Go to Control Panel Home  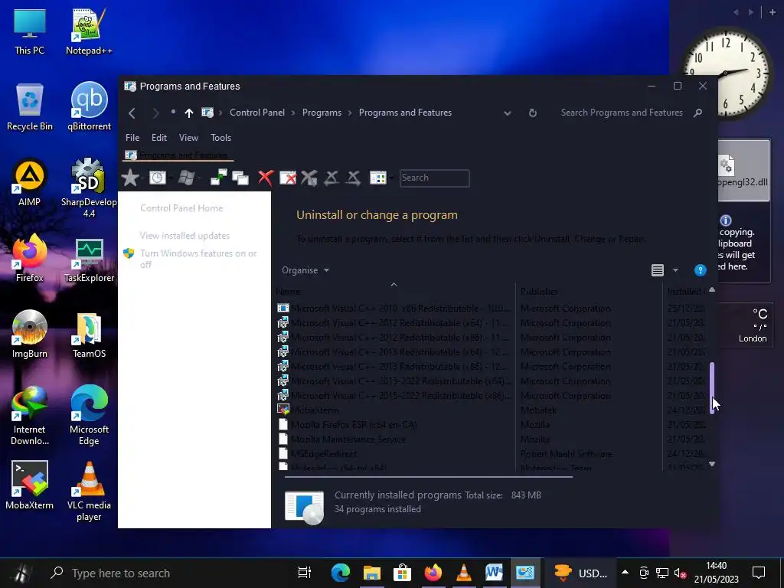click(181, 208)
